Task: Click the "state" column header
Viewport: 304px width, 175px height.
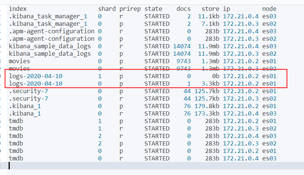Action: pos(153,9)
